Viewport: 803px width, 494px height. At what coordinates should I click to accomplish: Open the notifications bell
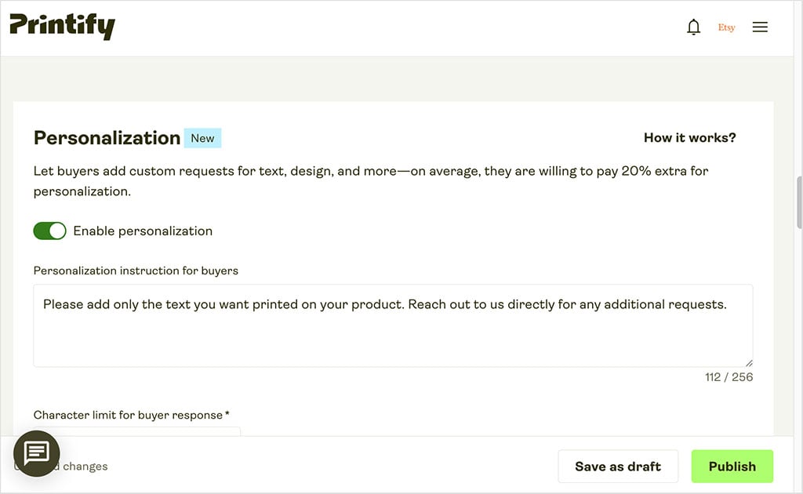click(x=693, y=27)
